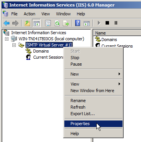Choose Help from the context menu
This screenshot has height=142, width=141.
93,134
